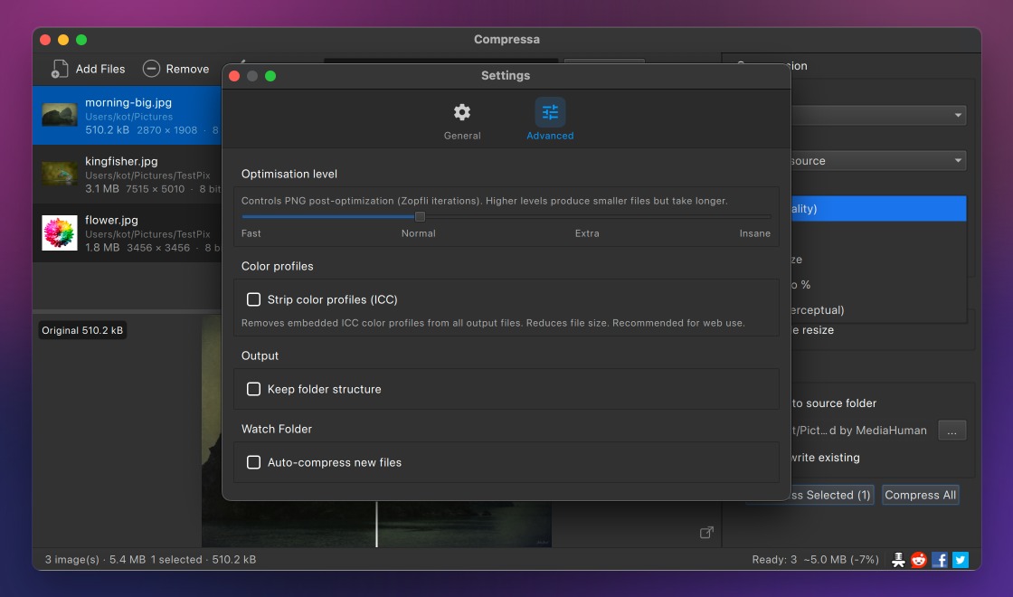
Task: Open the top dropdown in Compression panel
Action: pyautogui.click(x=878, y=116)
